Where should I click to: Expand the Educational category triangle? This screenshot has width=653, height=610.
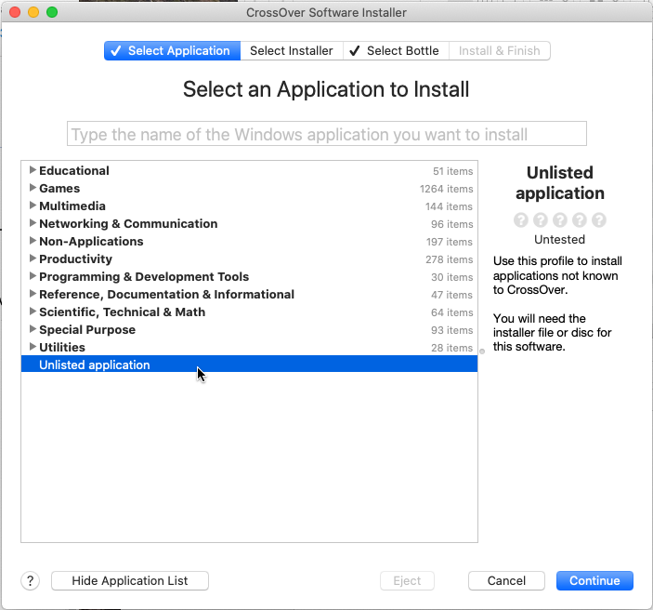33,170
